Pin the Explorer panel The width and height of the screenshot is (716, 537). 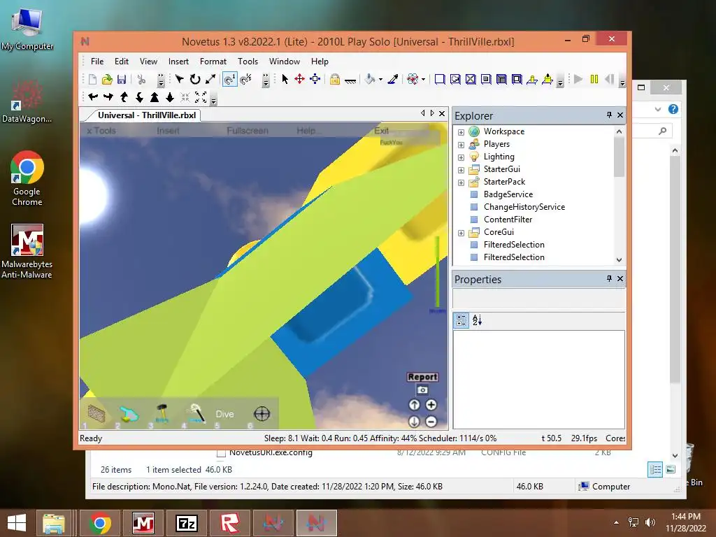tap(609, 115)
